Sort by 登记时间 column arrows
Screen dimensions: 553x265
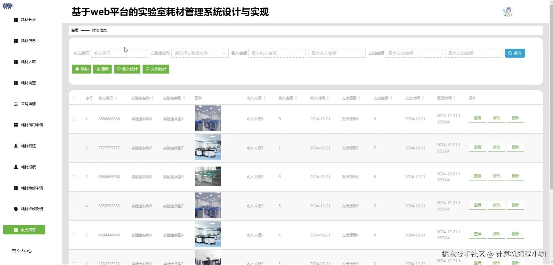coord(454,98)
